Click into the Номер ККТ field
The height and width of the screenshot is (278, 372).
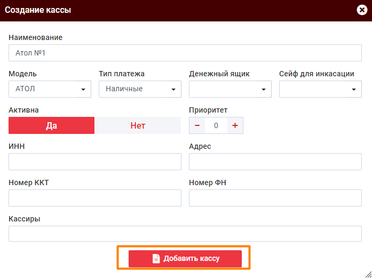(95, 198)
